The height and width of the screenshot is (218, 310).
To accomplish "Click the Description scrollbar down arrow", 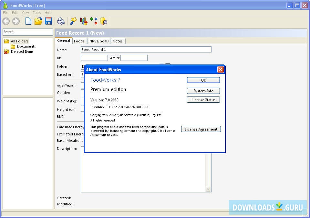I will [x=208, y=189].
